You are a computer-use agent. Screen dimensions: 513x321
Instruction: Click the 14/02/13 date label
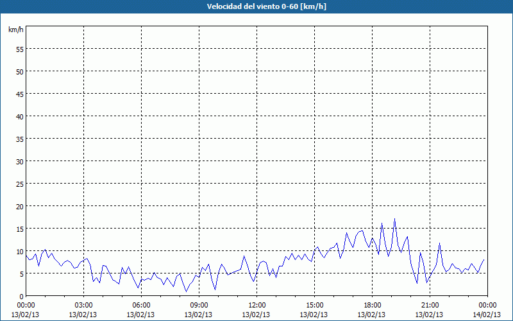(487, 315)
